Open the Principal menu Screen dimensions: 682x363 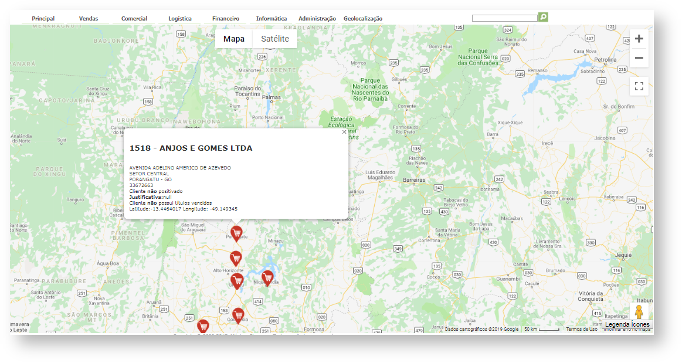click(x=43, y=18)
